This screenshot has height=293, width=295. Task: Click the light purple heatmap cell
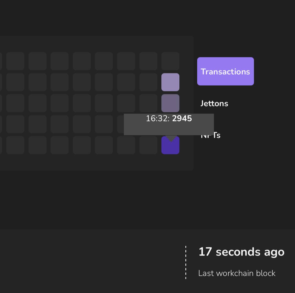coord(170,82)
